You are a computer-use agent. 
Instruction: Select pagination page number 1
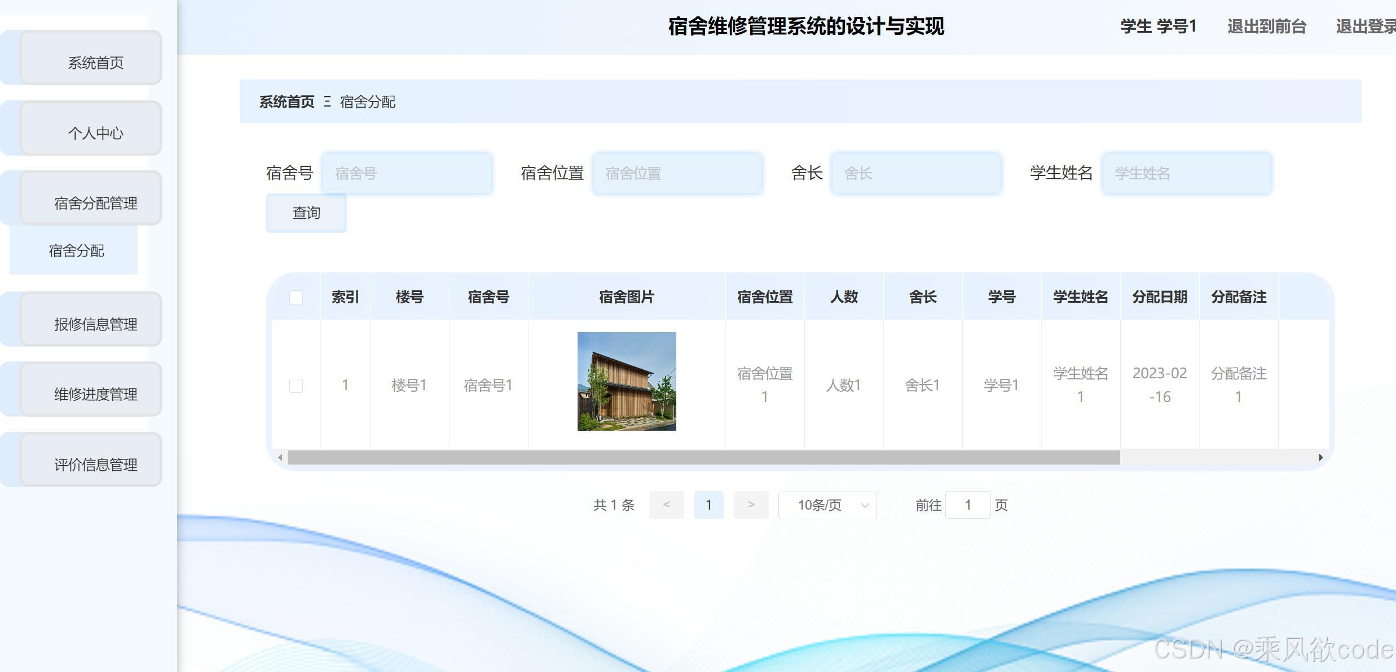[708, 505]
